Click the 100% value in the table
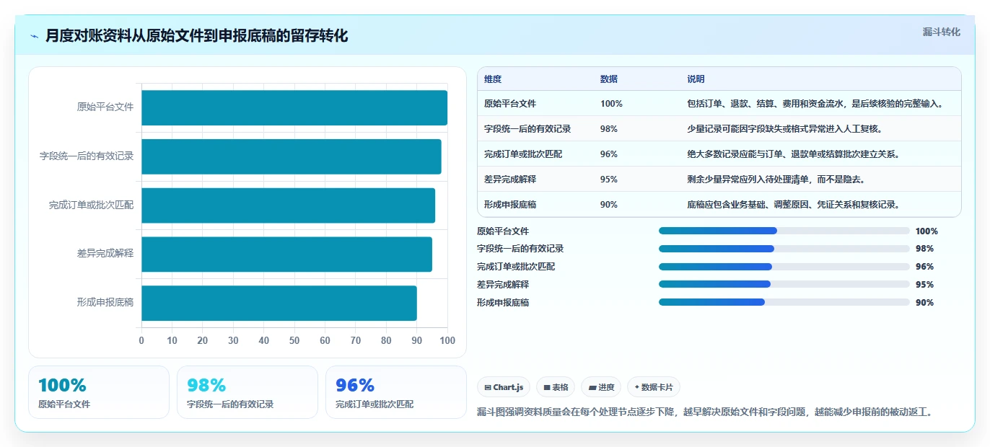Screen dimensions: 990x447 611,104
